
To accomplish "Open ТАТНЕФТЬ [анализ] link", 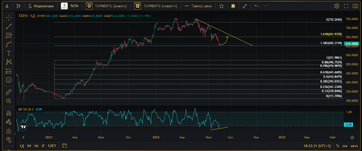I will [x=106, y=6].
